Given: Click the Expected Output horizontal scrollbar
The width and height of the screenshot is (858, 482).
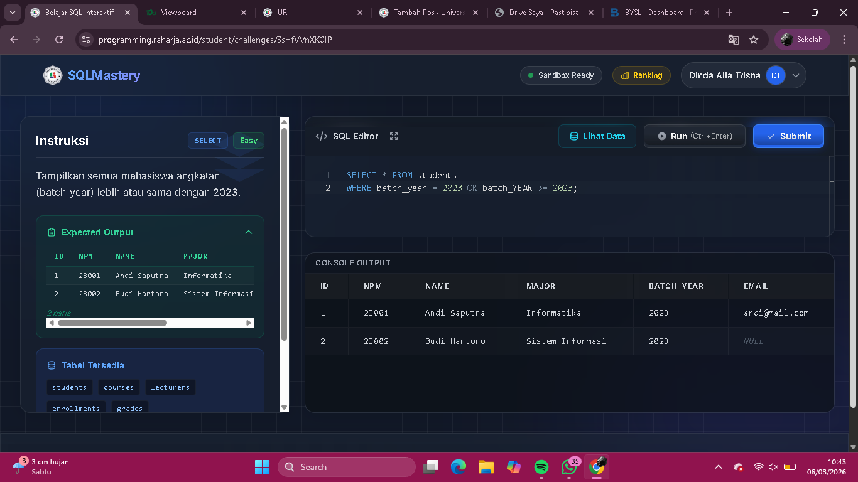Looking at the screenshot, I should coord(113,323).
